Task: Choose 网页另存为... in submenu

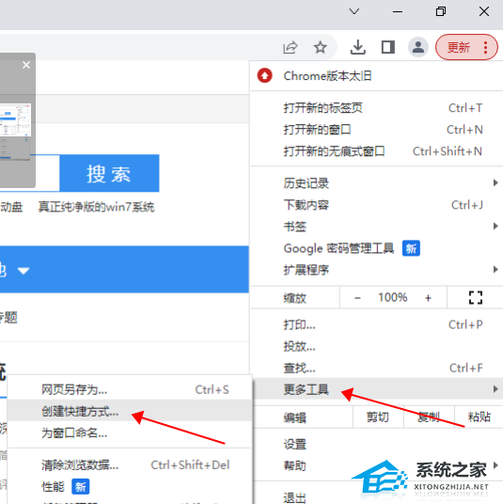Action: [x=129, y=389]
